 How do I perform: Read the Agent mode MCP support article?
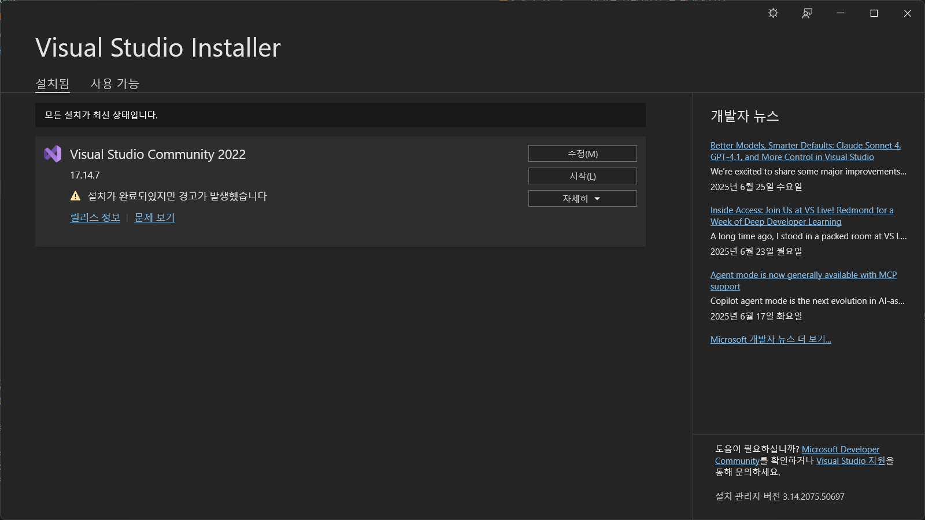[x=803, y=275]
